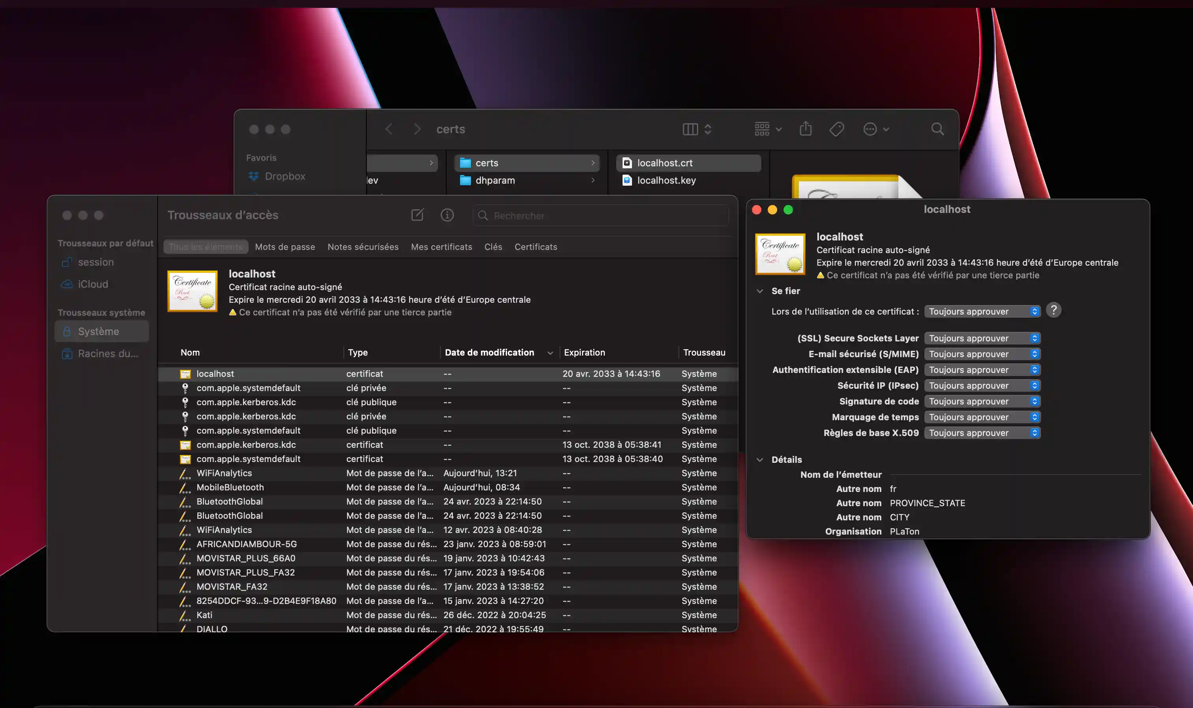
Task: Sort by the Date de modification column
Action: 489,352
